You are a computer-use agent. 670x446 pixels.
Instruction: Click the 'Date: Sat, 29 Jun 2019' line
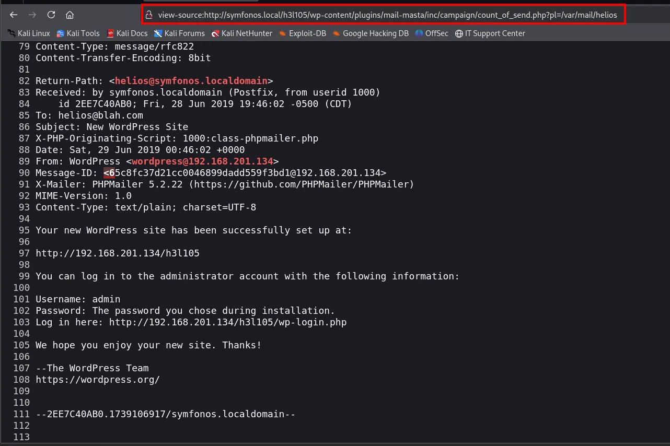tap(140, 150)
